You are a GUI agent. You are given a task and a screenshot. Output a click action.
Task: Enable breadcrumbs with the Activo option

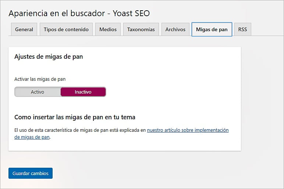tap(38, 92)
